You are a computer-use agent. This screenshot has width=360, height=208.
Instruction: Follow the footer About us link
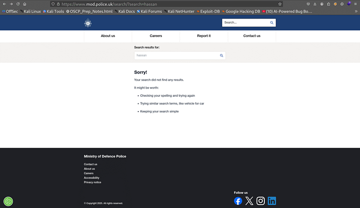(89, 169)
